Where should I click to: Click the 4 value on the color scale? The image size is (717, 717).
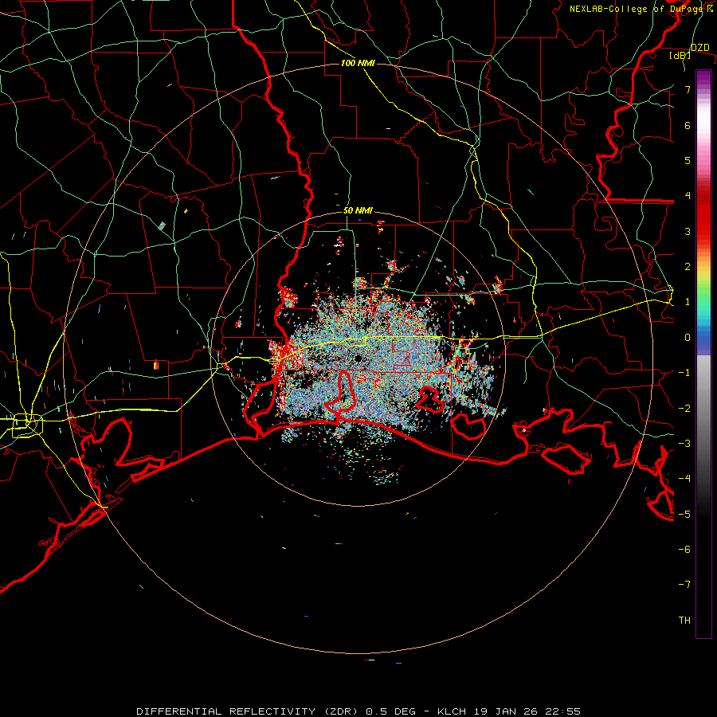[x=688, y=196]
